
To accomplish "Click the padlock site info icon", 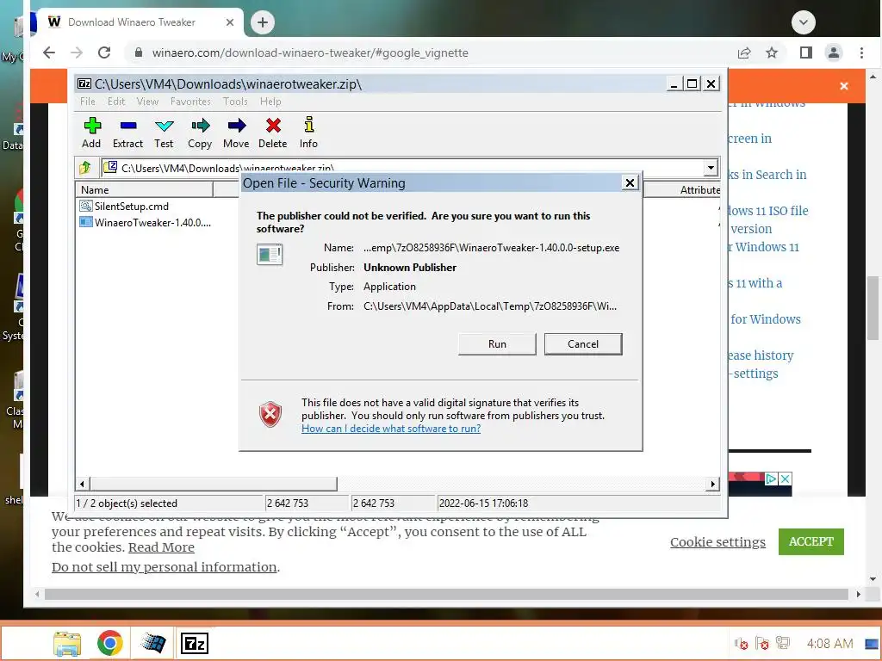I will [x=139, y=53].
